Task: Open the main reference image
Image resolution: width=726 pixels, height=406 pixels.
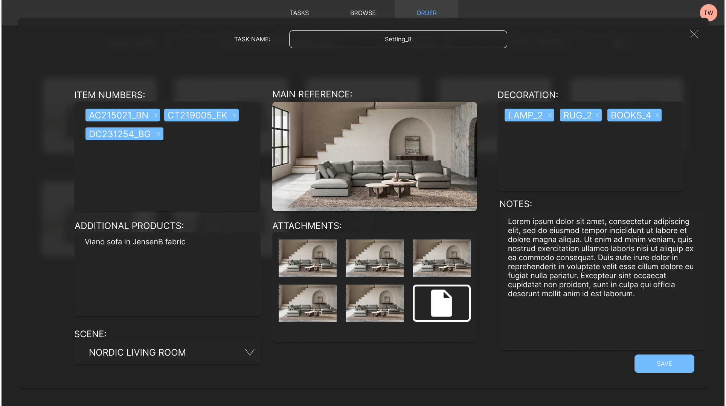Action: (375, 156)
